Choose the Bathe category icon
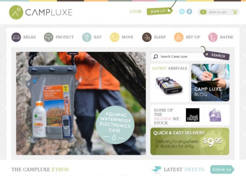The width and height of the screenshot is (246, 176). pos(213,37)
